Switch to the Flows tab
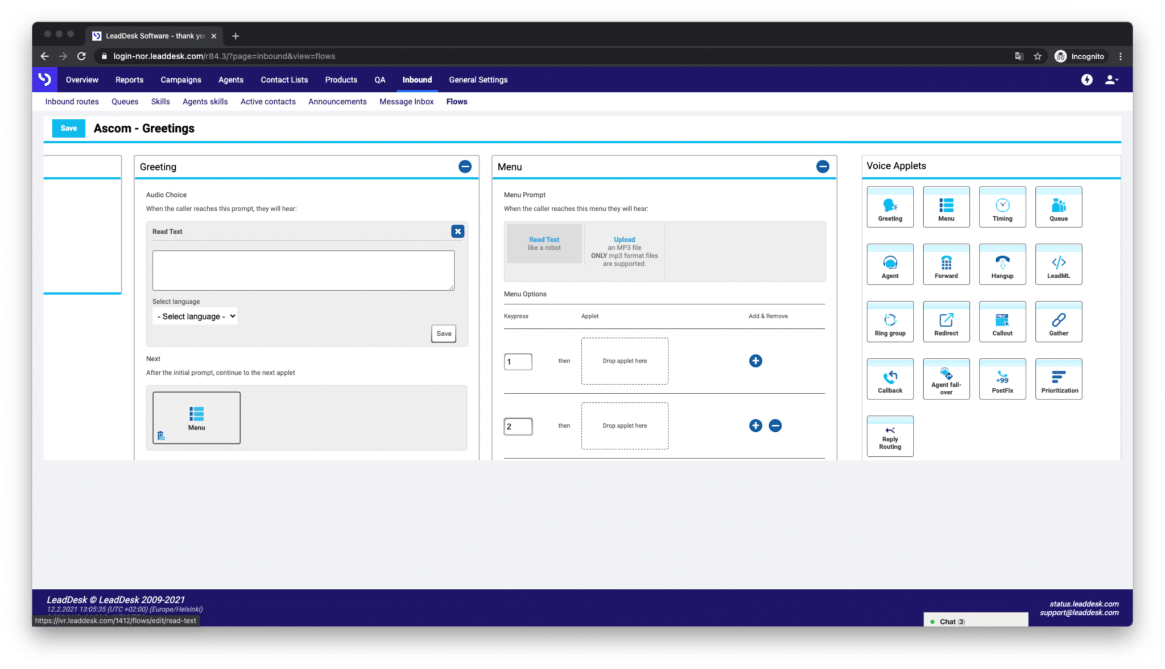This screenshot has height=669, width=1165. coord(457,102)
